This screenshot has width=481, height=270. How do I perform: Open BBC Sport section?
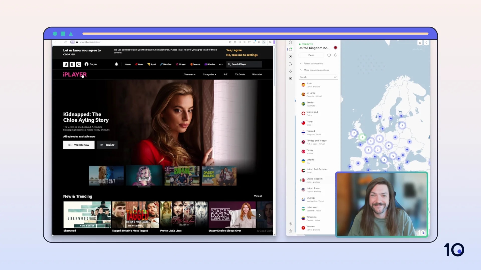(152, 64)
